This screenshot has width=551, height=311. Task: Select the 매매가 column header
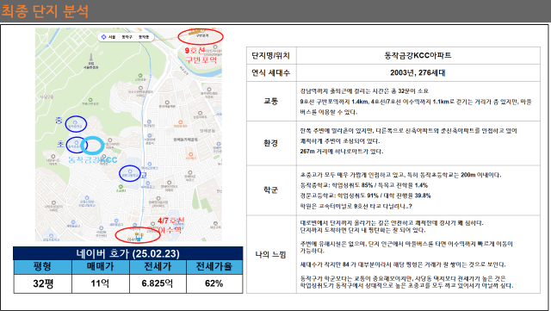pyautogui.click(x=101, y=267)
